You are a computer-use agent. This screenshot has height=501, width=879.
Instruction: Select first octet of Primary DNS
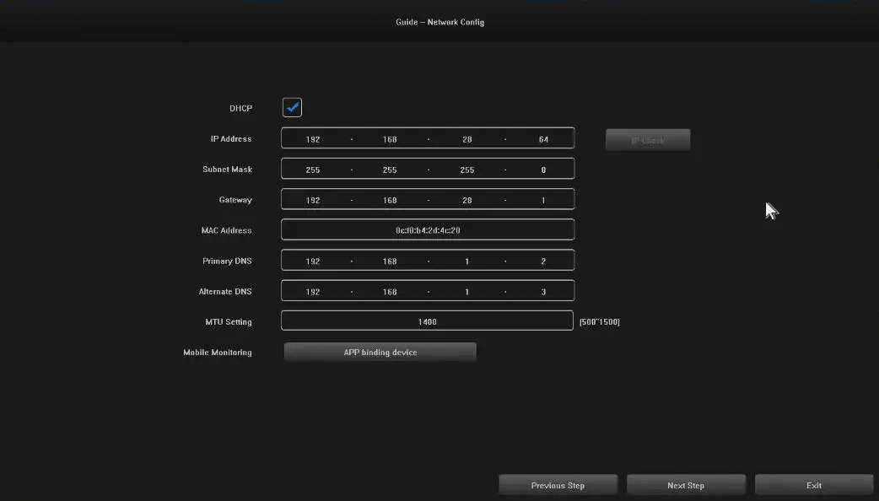click(x=313, y=261)
